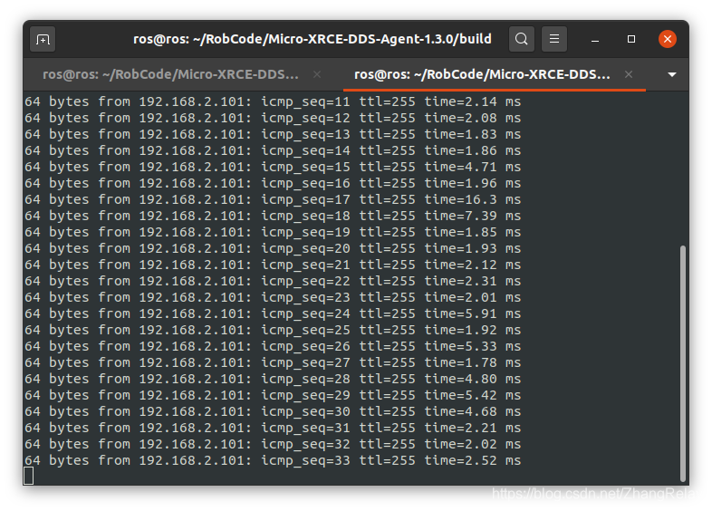Click the terminal vertical scrollbar
The width and height of the screenshot is (712, 511).
[682, 363]
